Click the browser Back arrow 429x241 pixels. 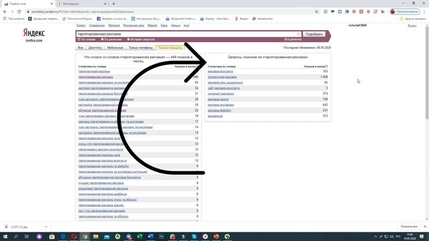pos(5,12)
